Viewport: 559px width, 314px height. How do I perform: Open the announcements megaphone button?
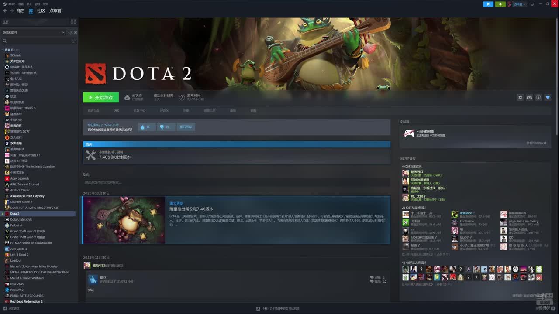[x=488, y=4]
